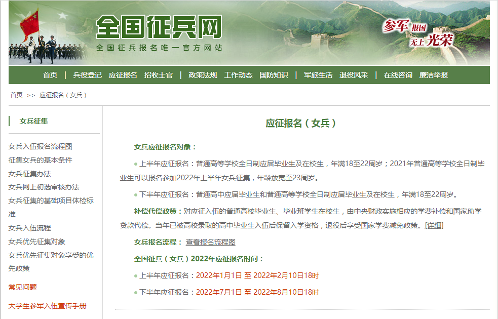Click the 首页 breadcrumb link

pos(16,95)
